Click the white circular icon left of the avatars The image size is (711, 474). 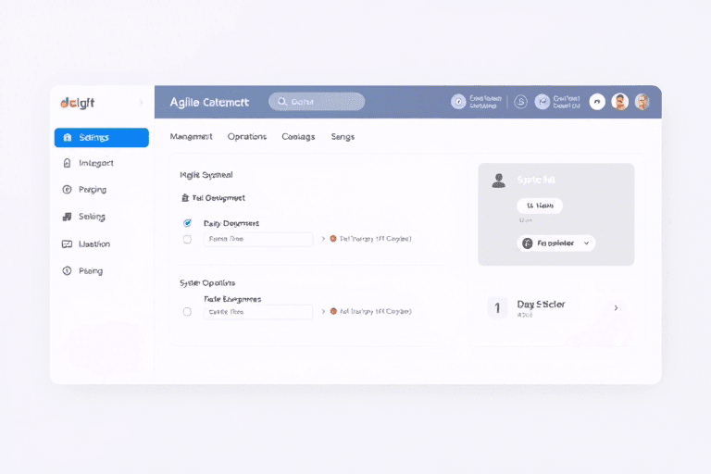coord(597,102)
